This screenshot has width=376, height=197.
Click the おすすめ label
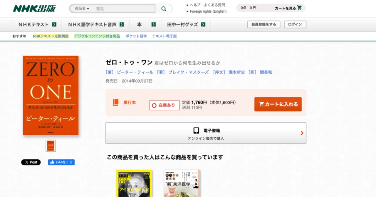coord(19,36)
